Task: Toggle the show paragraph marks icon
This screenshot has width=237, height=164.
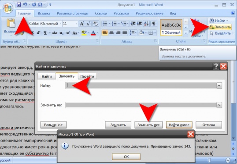Action: 154,24
